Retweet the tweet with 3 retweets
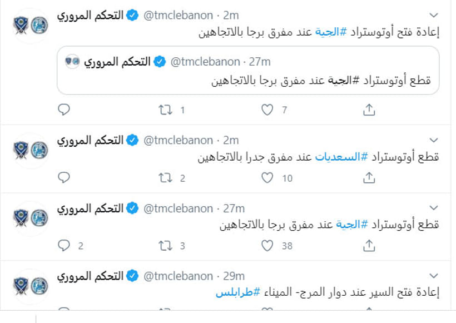This screenshot has width=456, height=323. (165, 246)
